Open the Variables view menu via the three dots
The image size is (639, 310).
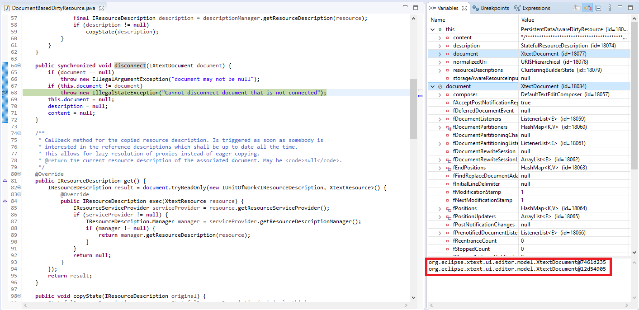[x=610, y=8]
